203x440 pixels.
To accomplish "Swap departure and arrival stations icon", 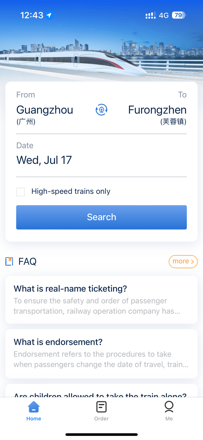I will 101,110.
